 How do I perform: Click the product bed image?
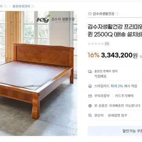(39, 73)
